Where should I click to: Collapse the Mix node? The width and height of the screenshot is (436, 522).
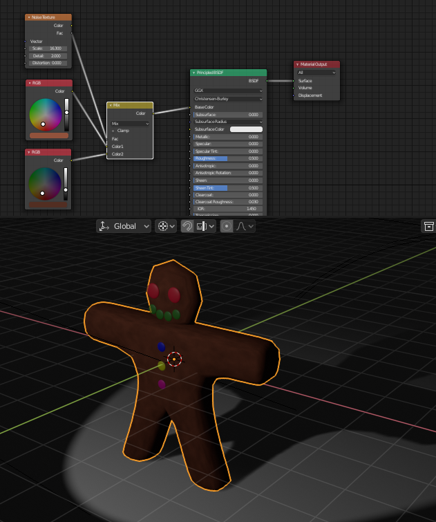tap(111, 105)
